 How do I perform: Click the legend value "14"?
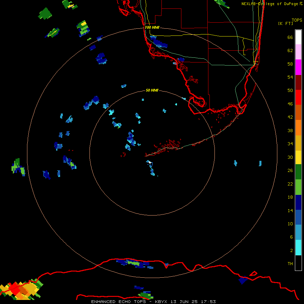coord(290,210)
